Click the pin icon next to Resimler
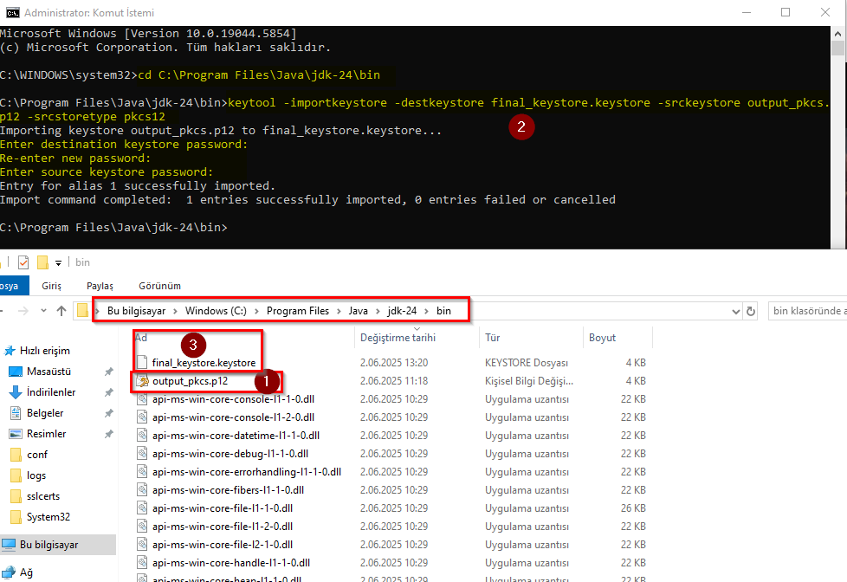The image size is (847, 582). click(108, 434)
